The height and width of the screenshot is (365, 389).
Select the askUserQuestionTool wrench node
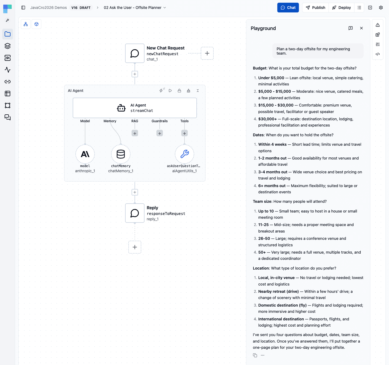185,154
